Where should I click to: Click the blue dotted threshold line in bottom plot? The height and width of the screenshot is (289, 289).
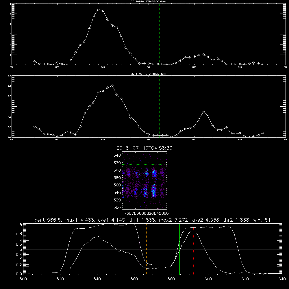point(153,259)
